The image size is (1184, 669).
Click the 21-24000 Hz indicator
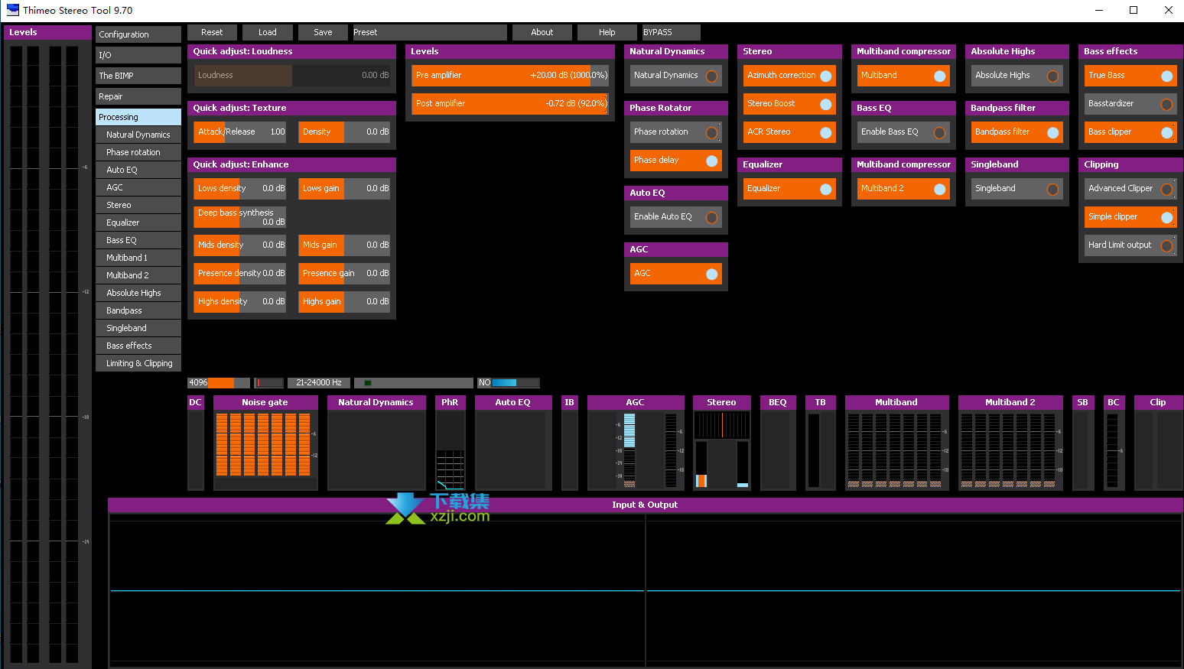[x=319, y=383]
